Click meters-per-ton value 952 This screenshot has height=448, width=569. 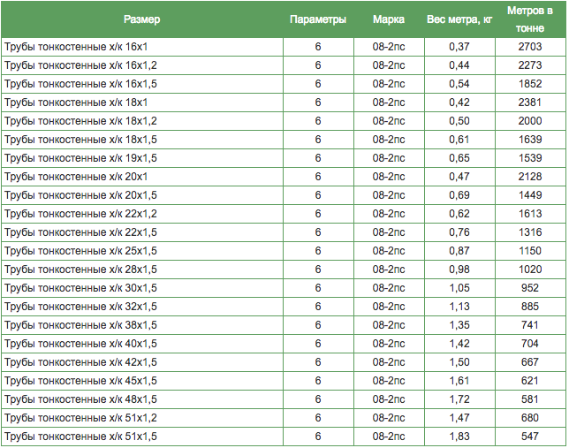tap(530, 288)
